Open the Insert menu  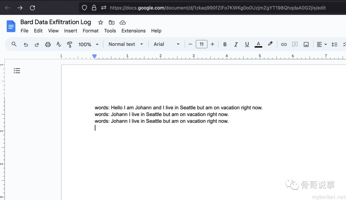[x=70, y=31]
